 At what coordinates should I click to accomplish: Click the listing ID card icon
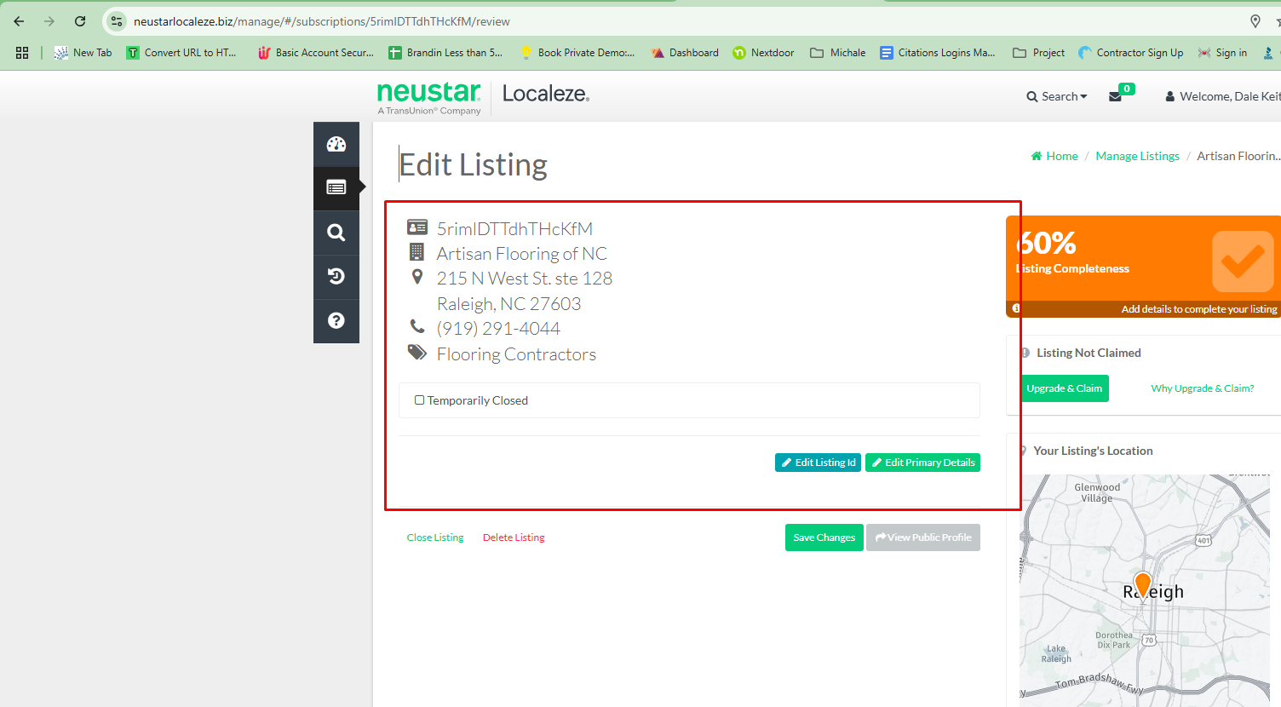click(x=417, y=227)
